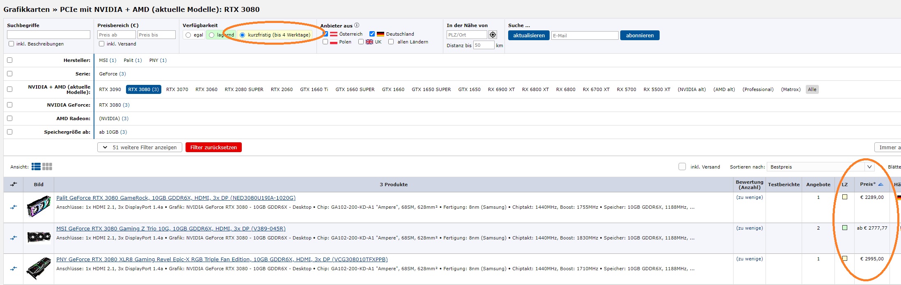Screen dimensions: 901x285
Task: Click price € 2995,00 for PNY
Action: click(872, 259)
